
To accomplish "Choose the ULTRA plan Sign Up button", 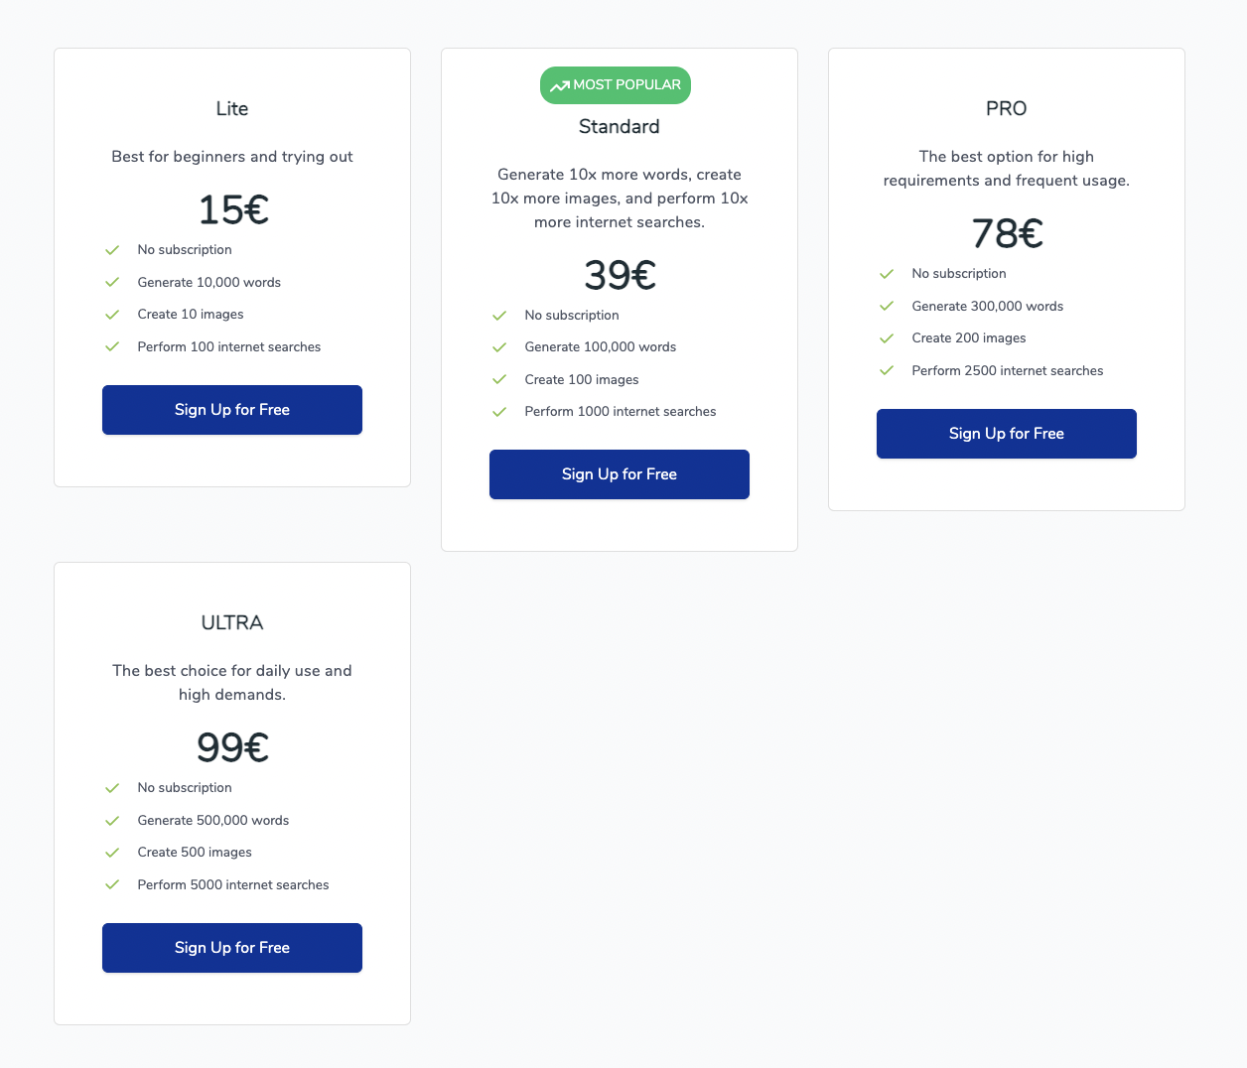I will [232, 948].
